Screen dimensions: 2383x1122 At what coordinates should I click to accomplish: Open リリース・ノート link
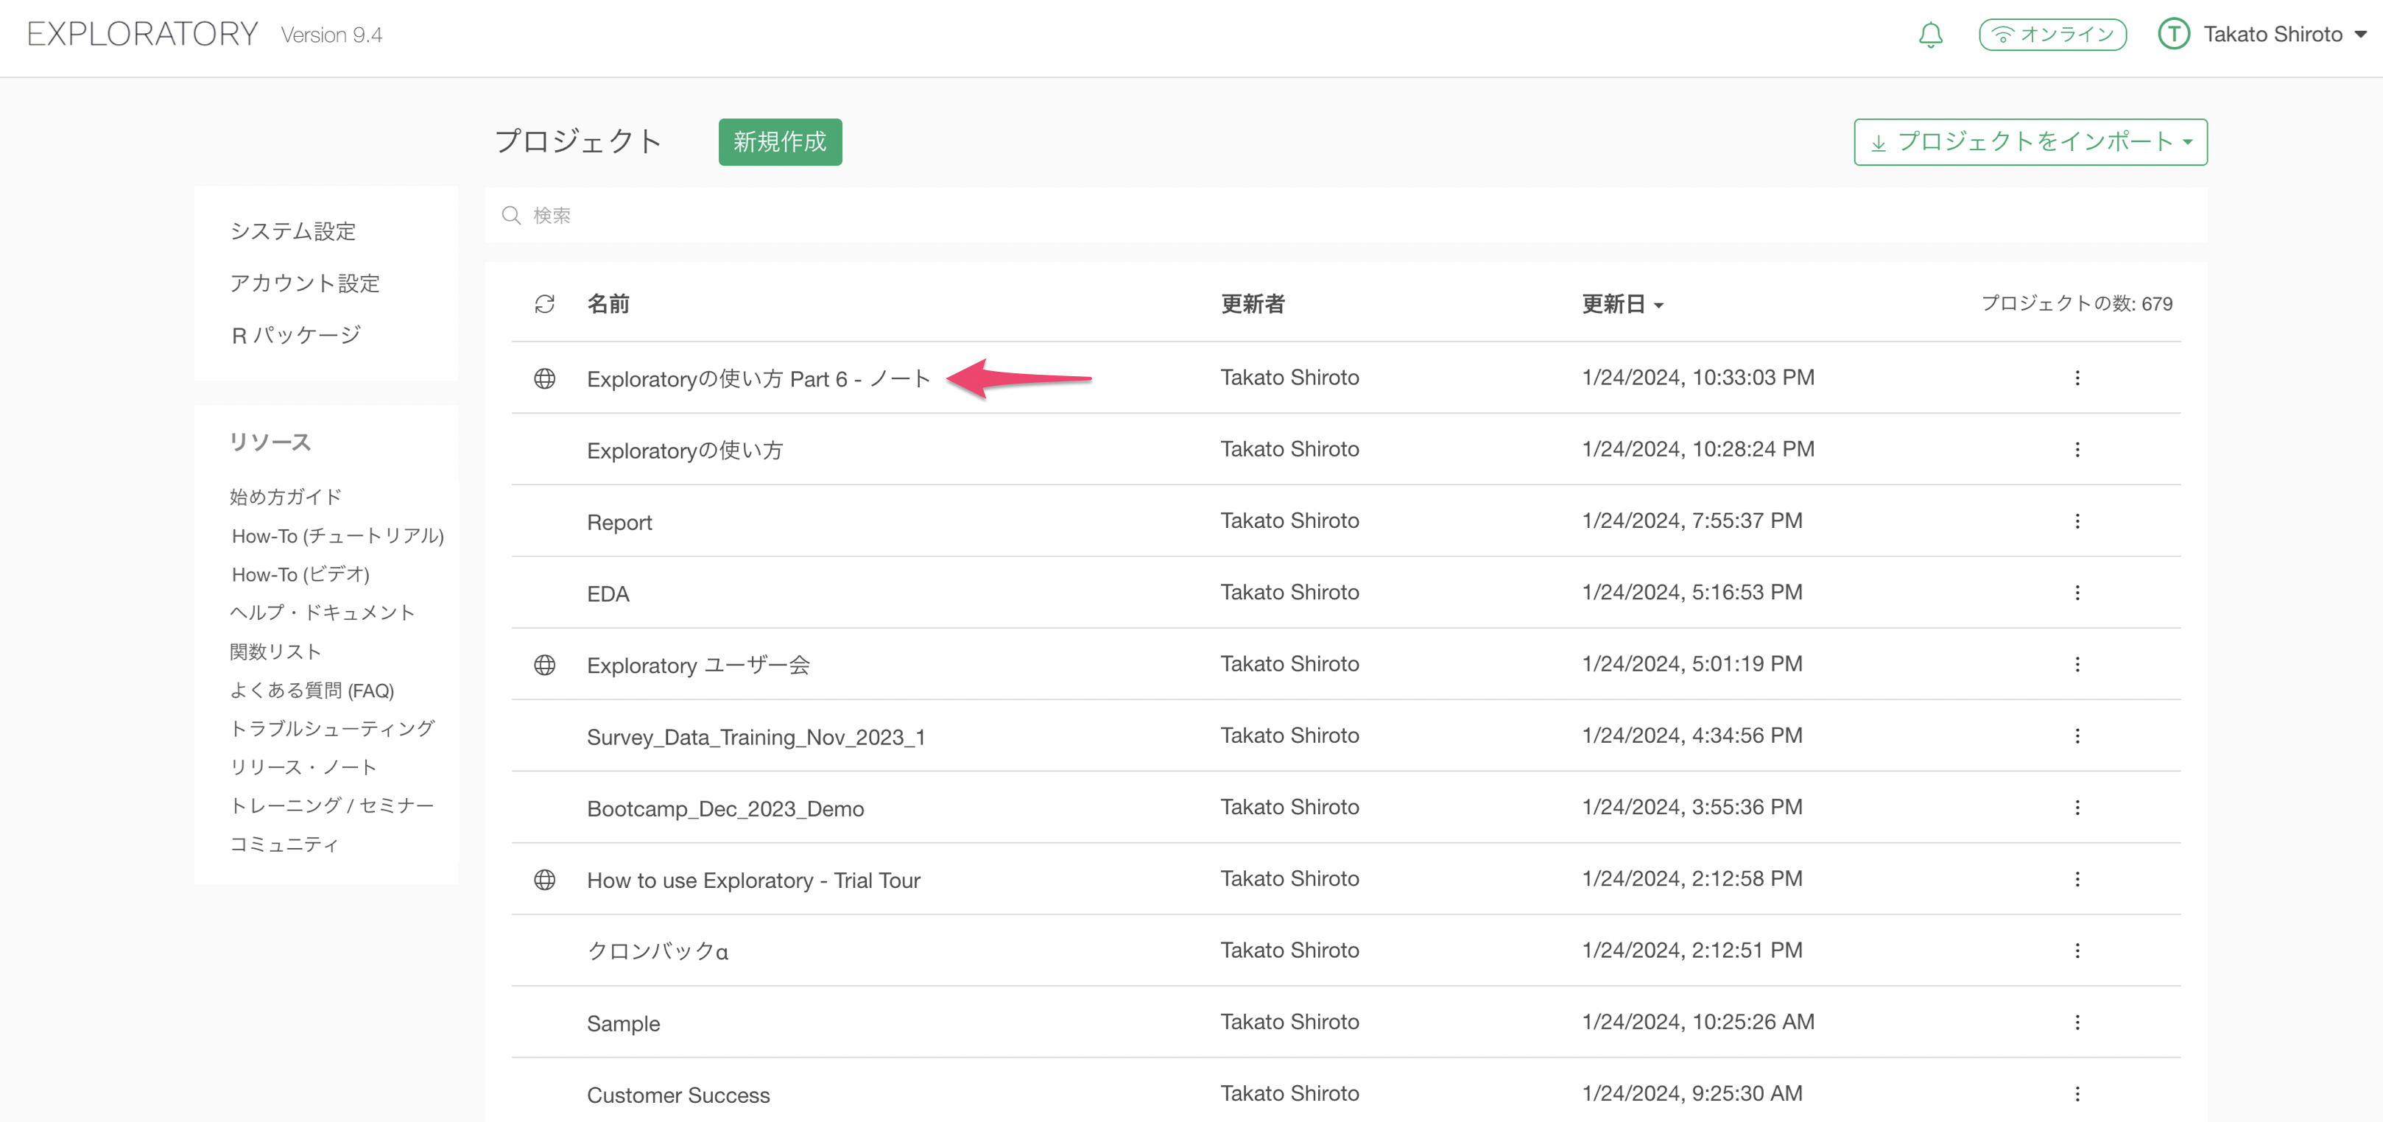click(x=303, y=767)
